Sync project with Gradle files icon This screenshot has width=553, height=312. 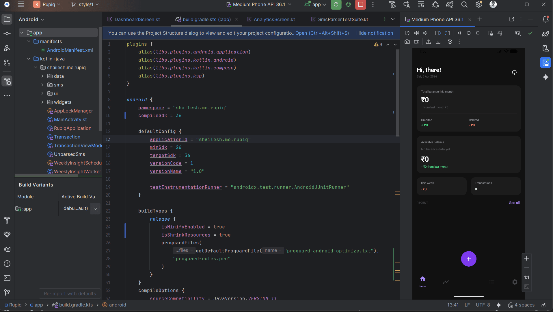(450, 4)
